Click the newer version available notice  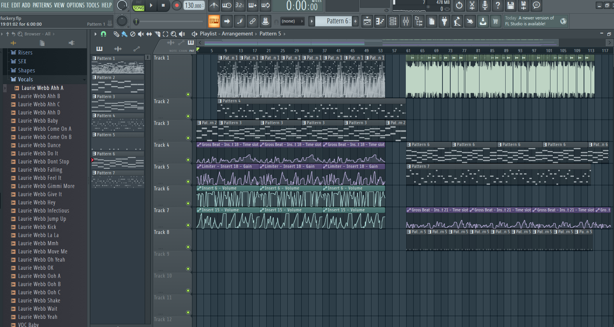point(530,21)
